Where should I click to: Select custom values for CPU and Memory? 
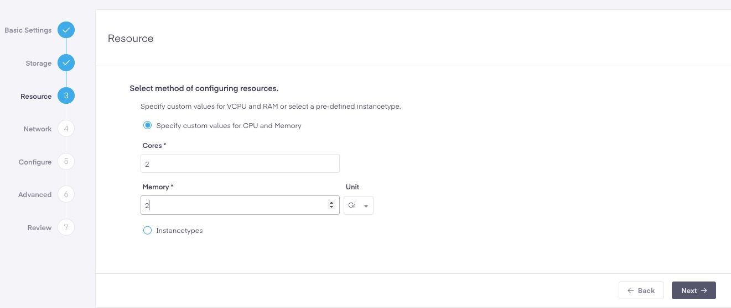pyautogui.click(x=147, y=125)
